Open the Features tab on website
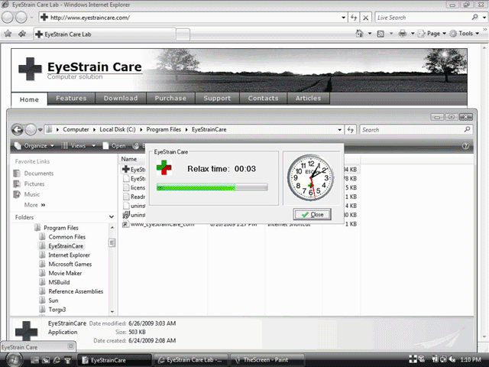489x367 pixels. (x=71, y=99)
